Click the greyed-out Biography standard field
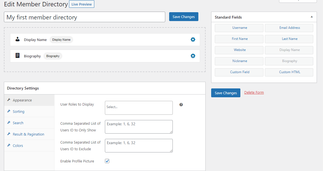This screenshot has width=323, height=171. [x=289, y=61]
